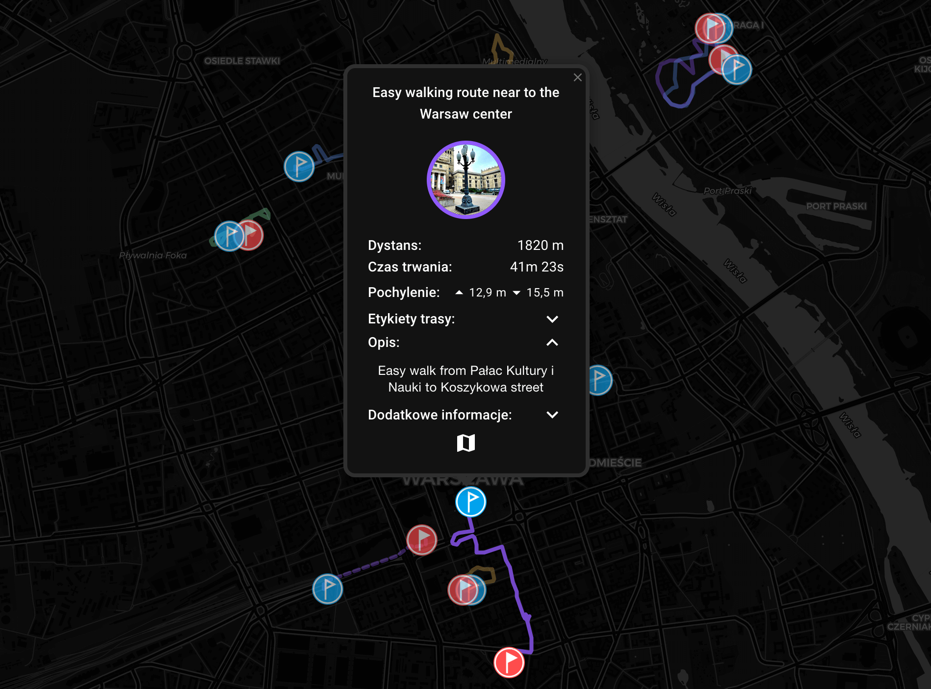Select blue start flag below popup

click(x=471, y=502)
